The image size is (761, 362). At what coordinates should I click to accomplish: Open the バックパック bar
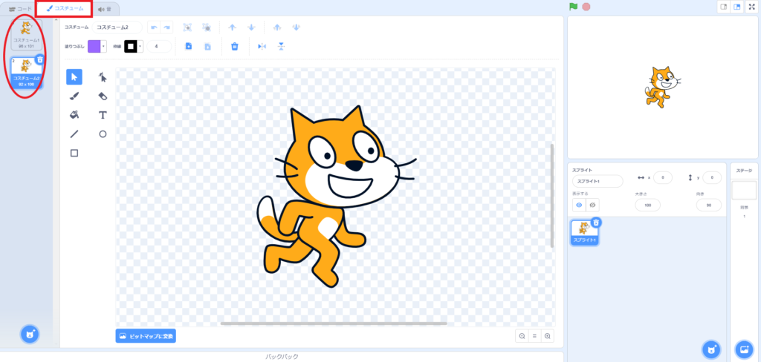(x=282, y=357)
